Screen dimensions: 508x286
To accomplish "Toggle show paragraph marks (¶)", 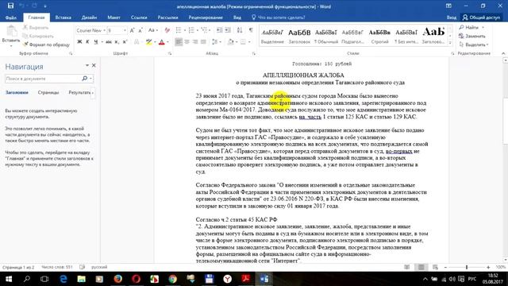I will 251,30.
